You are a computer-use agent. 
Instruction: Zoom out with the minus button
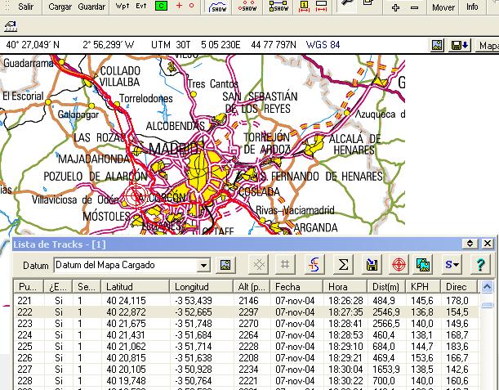[x=414, y=7]
